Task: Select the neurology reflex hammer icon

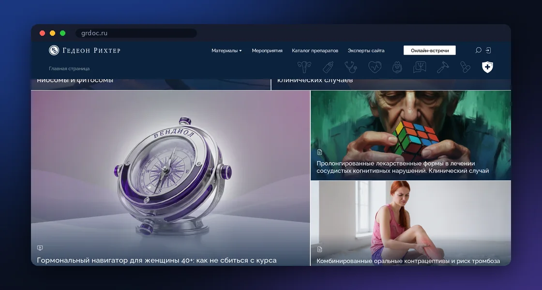Action: click(443, 67)
